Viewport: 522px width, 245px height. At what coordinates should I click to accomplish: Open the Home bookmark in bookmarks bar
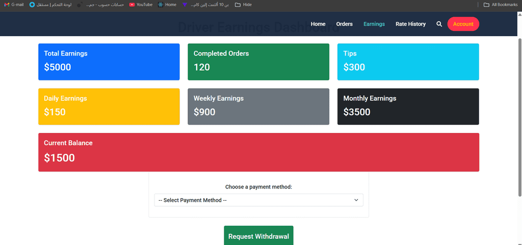[x=167, y=5]
